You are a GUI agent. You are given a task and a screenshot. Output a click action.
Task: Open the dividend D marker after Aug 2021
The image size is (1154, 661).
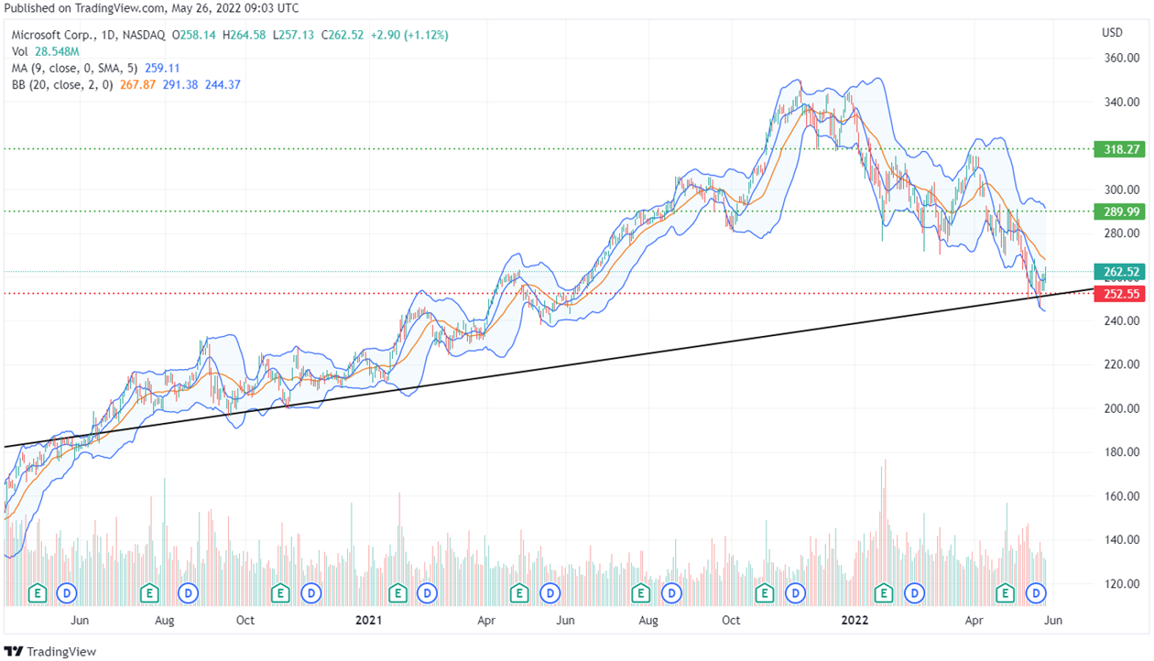[672, 594]
